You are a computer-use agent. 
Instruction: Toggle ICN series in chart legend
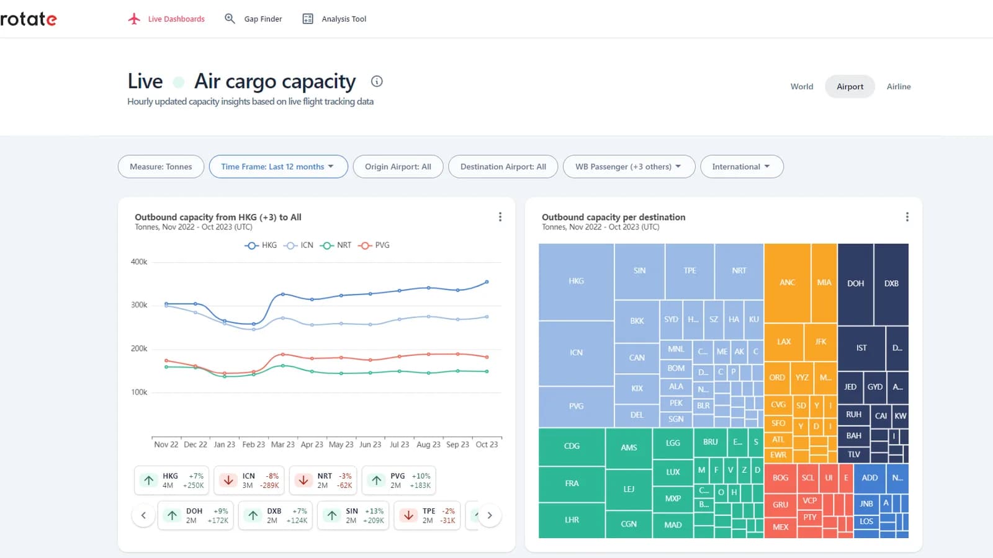point(299,246)
